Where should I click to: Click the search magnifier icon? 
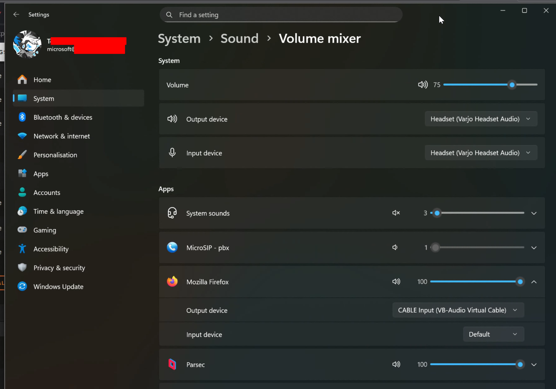point(169,15)
